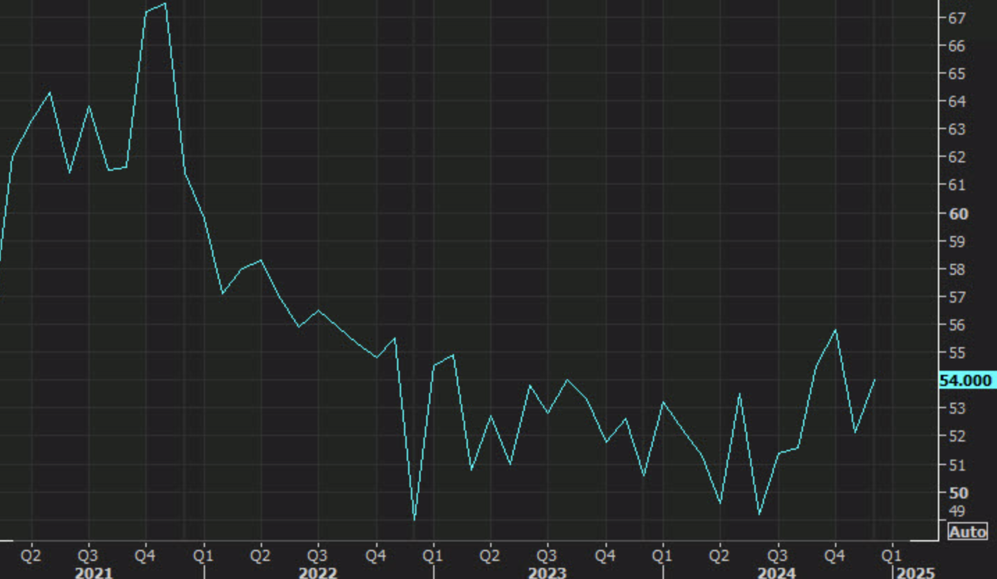Select the 63 value on price axis

[957, 129]
